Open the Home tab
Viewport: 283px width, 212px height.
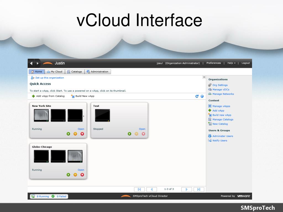tap(37, 71)
